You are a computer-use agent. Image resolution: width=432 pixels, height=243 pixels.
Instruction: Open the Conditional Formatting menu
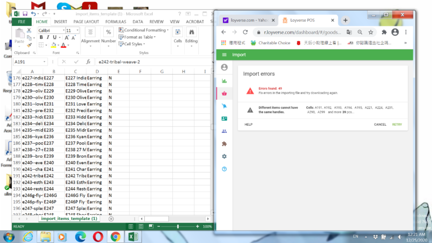point(144,30)
